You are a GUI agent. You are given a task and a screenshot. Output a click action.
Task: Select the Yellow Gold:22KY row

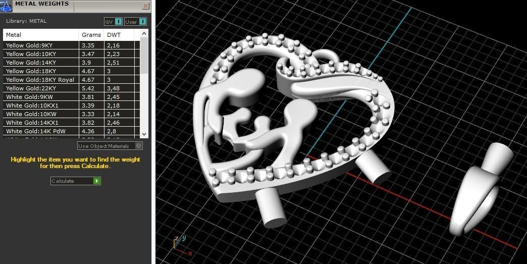pyautogui.click(x=71, y=88)
